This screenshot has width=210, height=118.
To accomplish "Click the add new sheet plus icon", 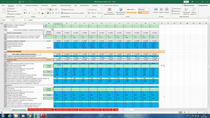I will (123, 110).
